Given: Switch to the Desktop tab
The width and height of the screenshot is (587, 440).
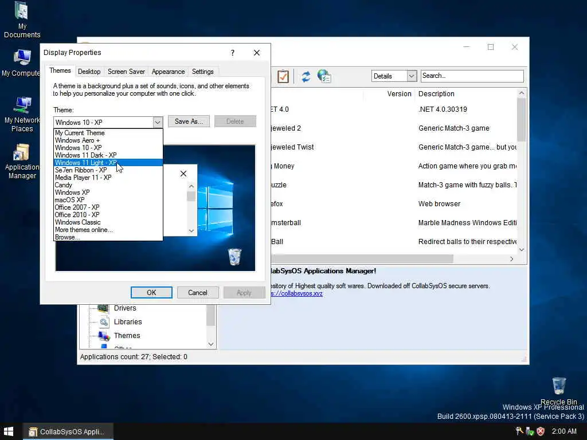Looking at the screenshot, I should (x=89, y=72).
